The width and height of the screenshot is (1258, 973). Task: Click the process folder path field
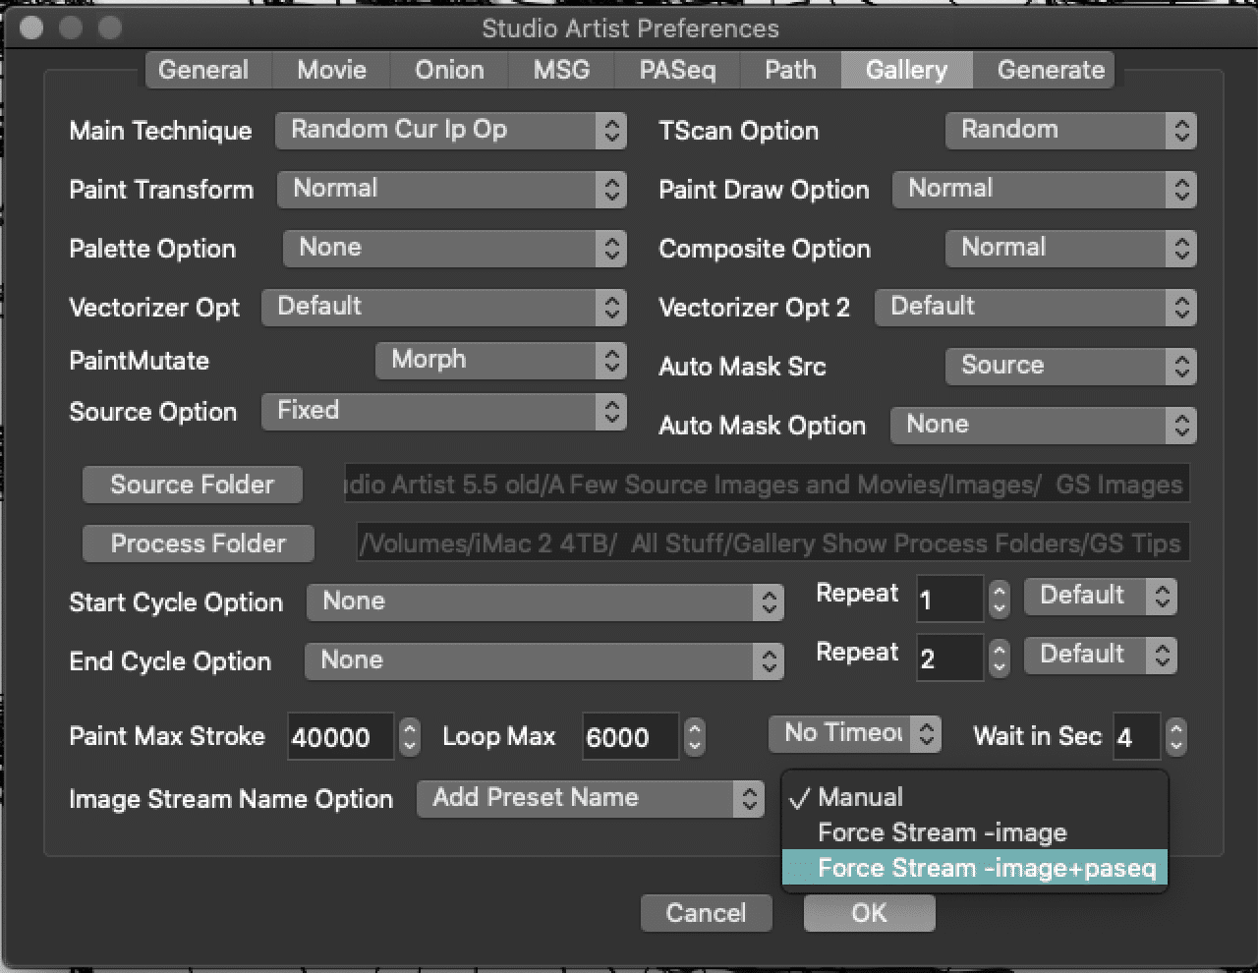pos(772,543)
